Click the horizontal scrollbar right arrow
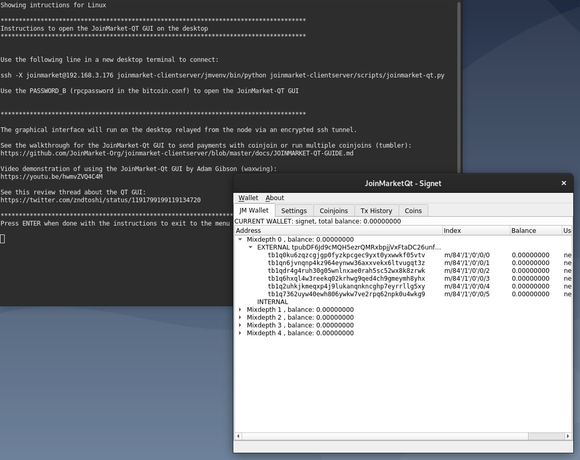This screenshot has height=460, width=580. [568, 436]
